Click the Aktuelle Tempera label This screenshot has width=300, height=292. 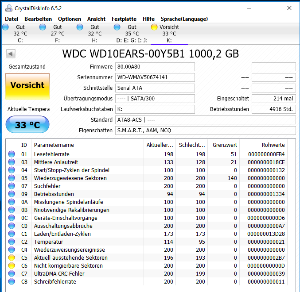[28, 109]
